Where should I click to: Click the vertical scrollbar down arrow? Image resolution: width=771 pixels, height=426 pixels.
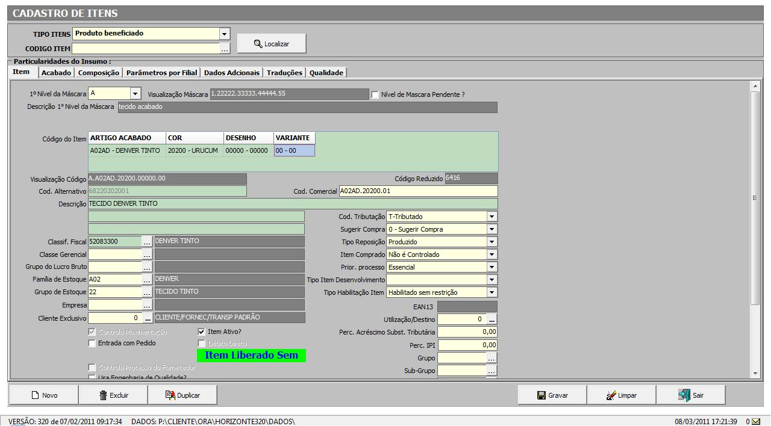point(755,374)
